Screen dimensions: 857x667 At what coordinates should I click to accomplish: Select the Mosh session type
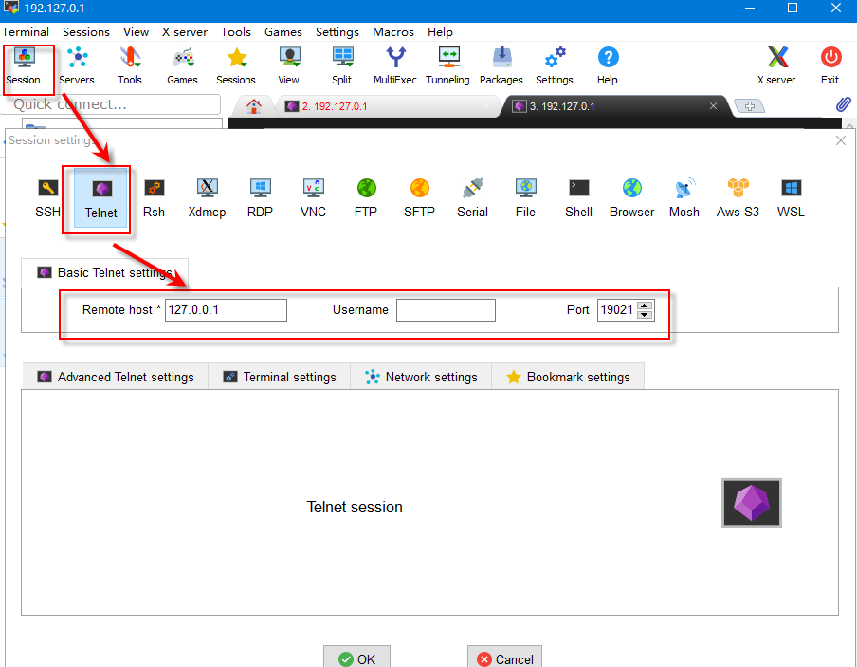684,198
